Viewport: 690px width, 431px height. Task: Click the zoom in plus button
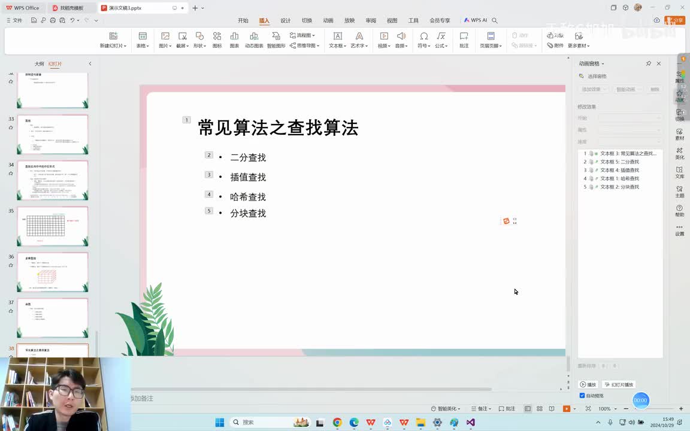click(x=681, y=409)
